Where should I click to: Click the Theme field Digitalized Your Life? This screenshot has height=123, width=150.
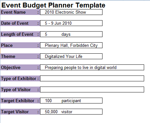[x=71, y=56]
